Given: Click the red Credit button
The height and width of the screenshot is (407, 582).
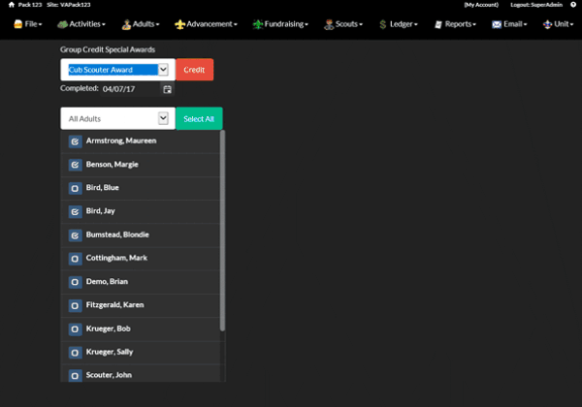Looking at the screenshot, I should tap(195, 70).
